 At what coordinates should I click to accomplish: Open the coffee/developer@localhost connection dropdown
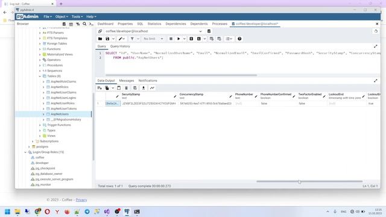click(154, 31)
